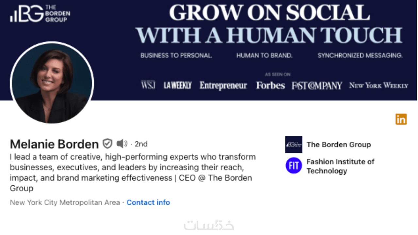Click the Borden Group banner logo

40,14
